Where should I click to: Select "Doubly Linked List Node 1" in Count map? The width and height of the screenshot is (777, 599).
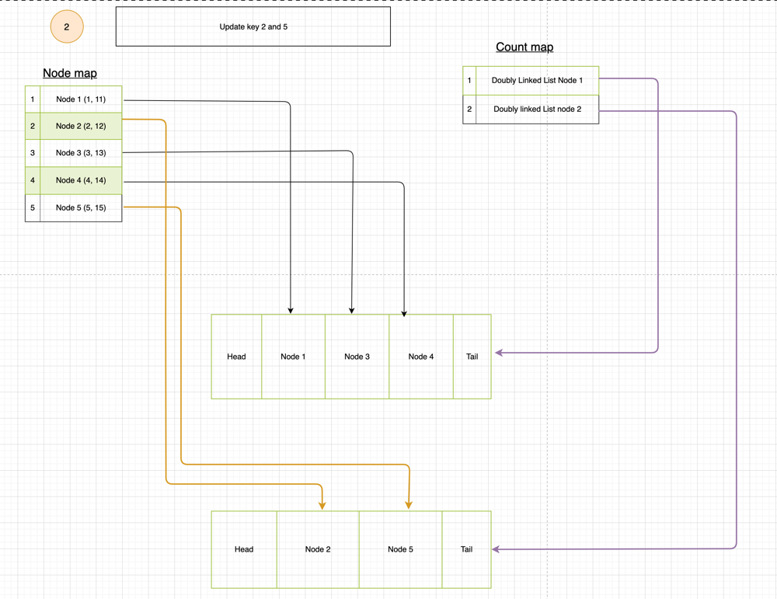tap(537, 81)
